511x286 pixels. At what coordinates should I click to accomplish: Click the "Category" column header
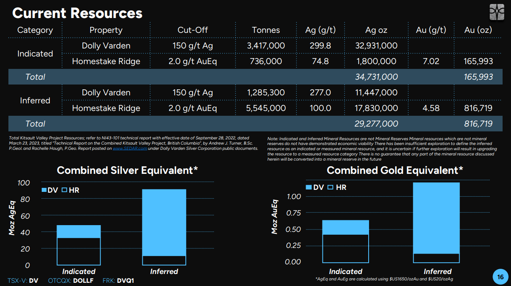[35, 30]
